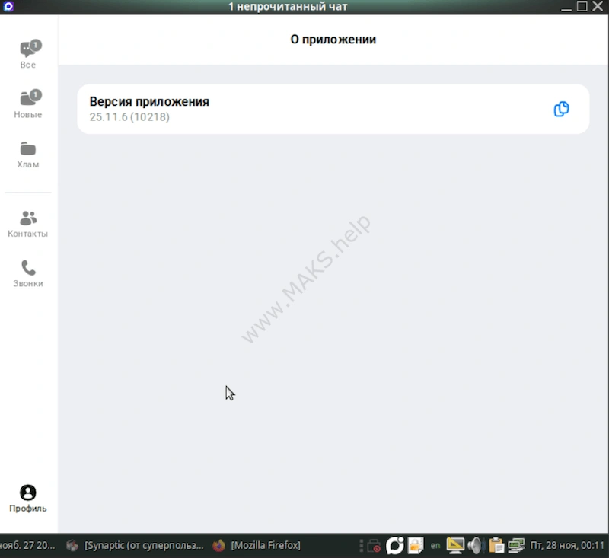
Task: Open the Звонки section
Action: (27, 273)
